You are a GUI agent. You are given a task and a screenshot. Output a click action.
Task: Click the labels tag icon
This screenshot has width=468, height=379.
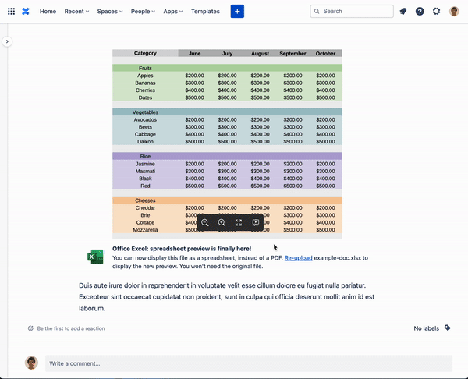point(448,328)
